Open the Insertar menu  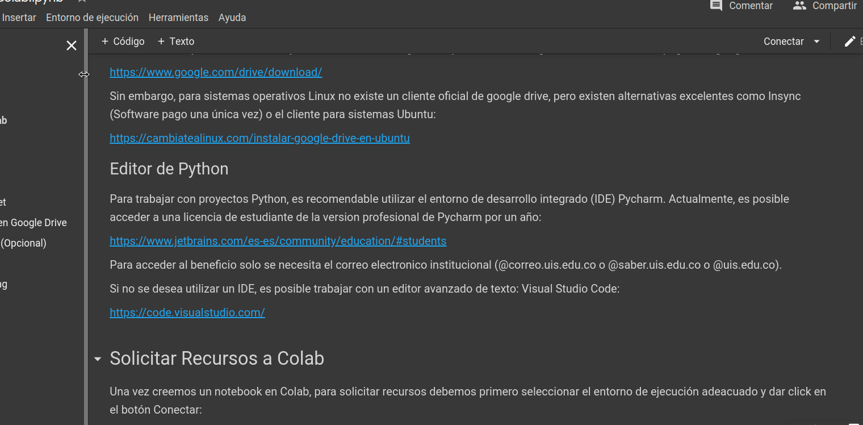pos(19,18)
